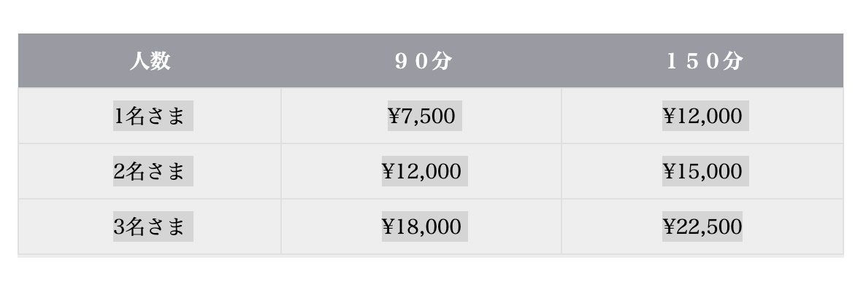Click the ¥22,500 price cell
The width and height of the screenshot is (866, 284).
(702, 226)
